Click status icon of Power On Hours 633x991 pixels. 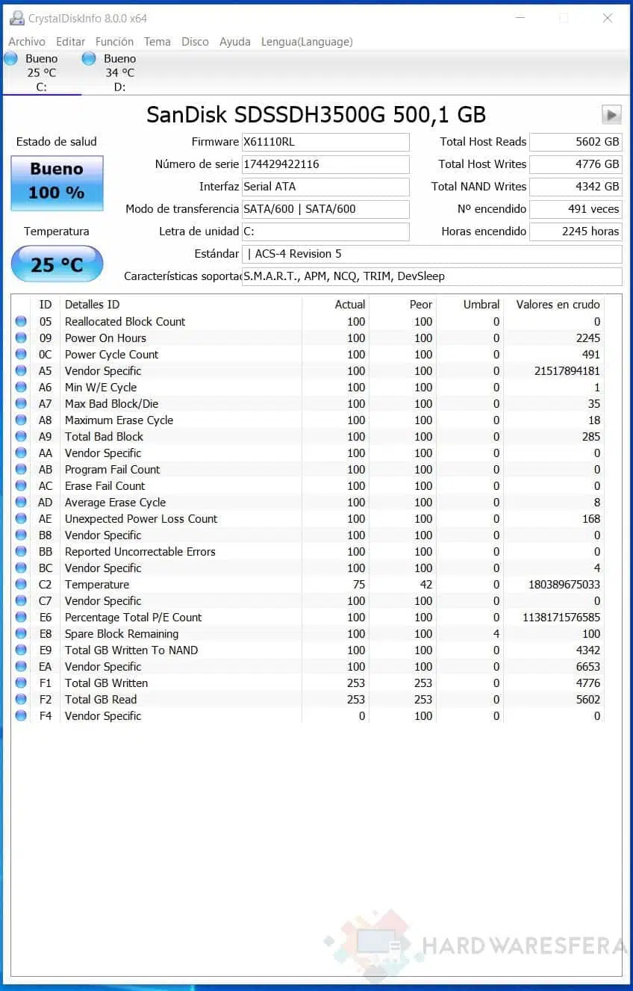tap(21, 338)
